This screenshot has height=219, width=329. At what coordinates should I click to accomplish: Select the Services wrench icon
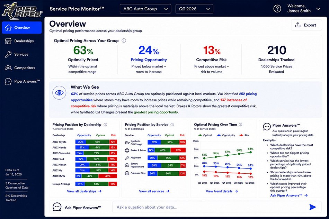(x=8, y=54)
